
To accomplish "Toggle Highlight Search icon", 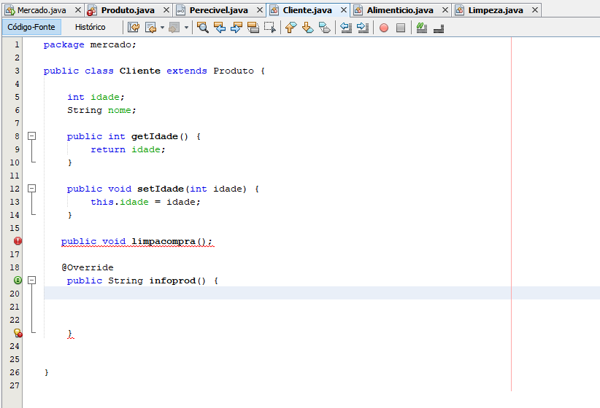I will click(x=253, y=28).
